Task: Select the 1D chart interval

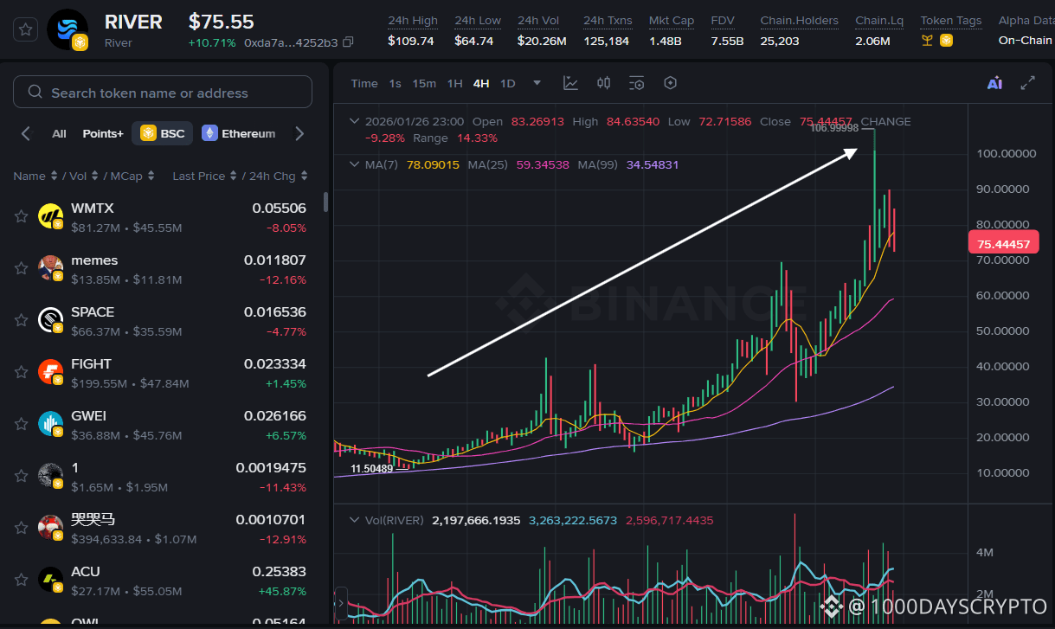Action: 508,83
